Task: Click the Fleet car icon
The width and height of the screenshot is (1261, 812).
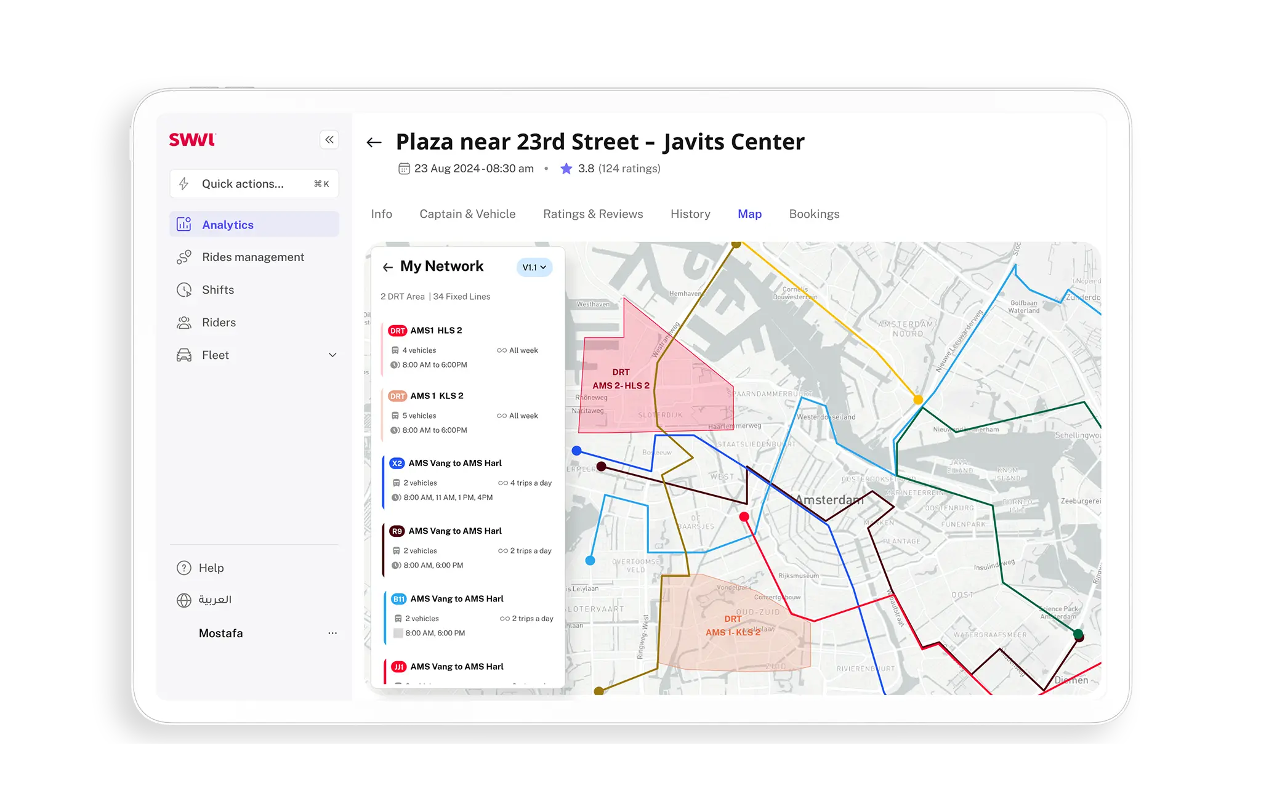Action: (x=184, y=355)
